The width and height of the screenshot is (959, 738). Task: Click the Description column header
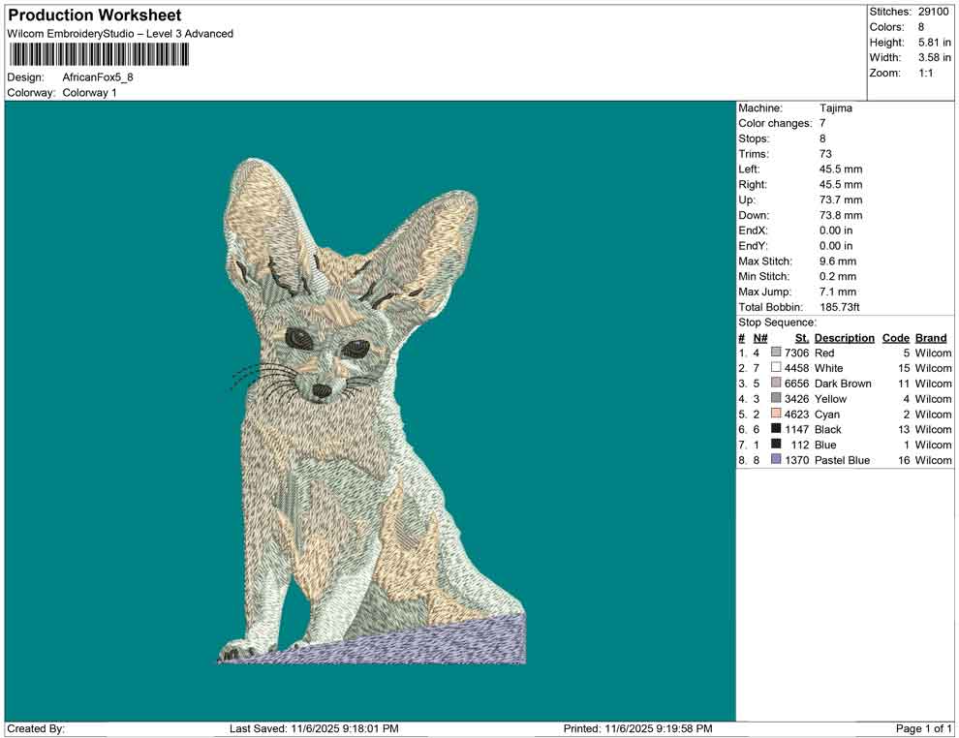844,337
